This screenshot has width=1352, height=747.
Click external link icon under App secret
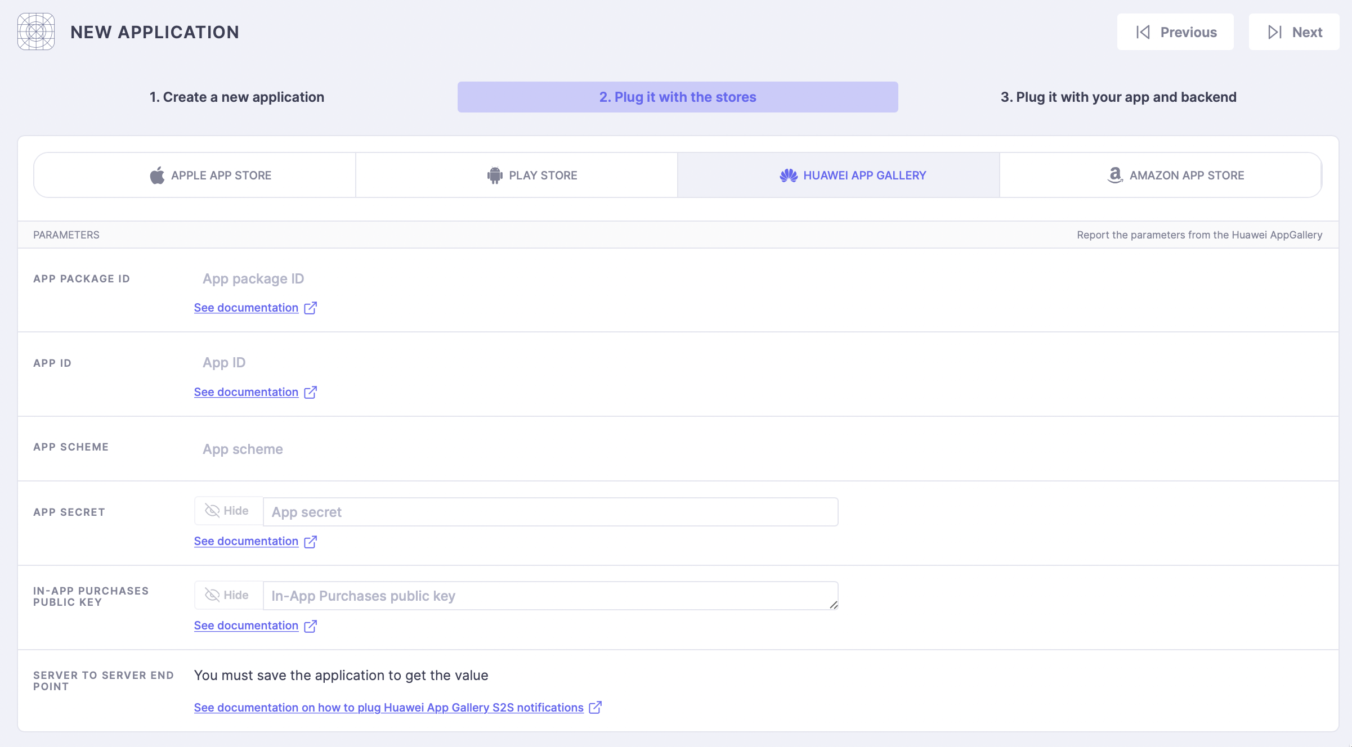(310, 541)
